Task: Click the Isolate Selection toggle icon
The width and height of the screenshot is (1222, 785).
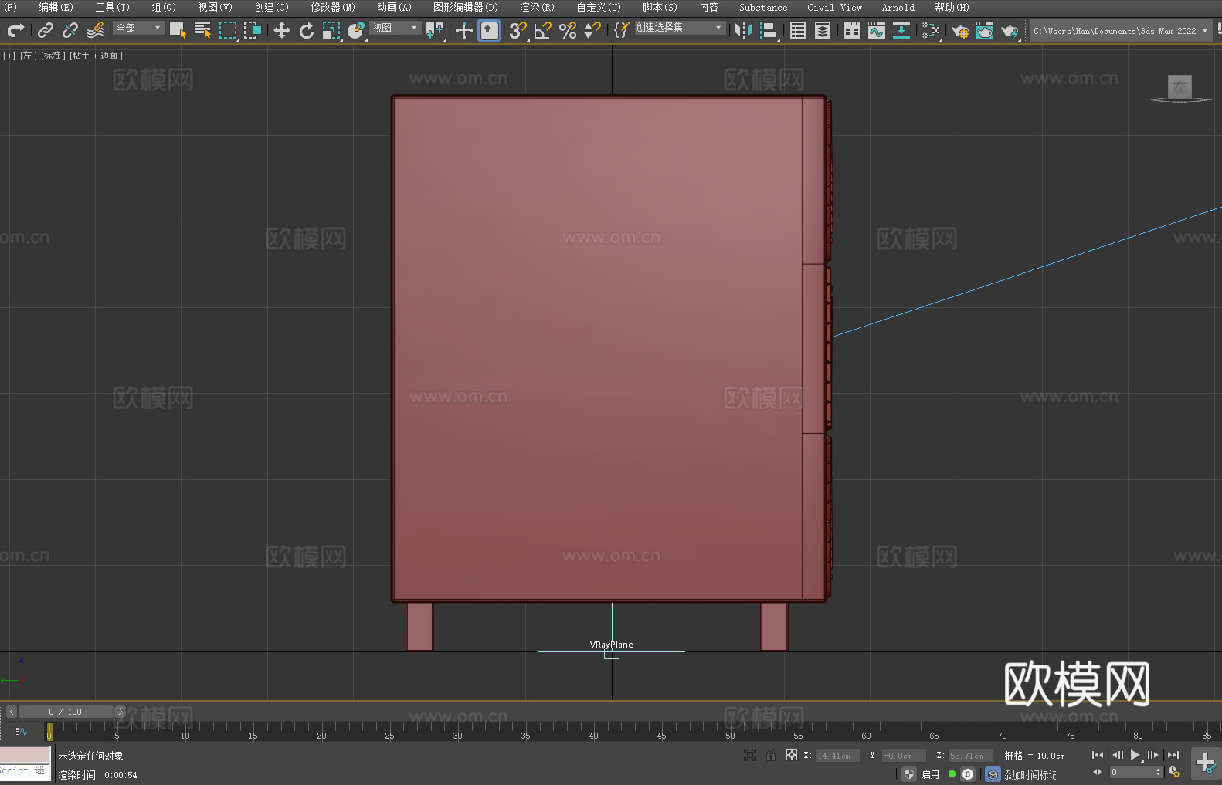Action: pos(749,755)
